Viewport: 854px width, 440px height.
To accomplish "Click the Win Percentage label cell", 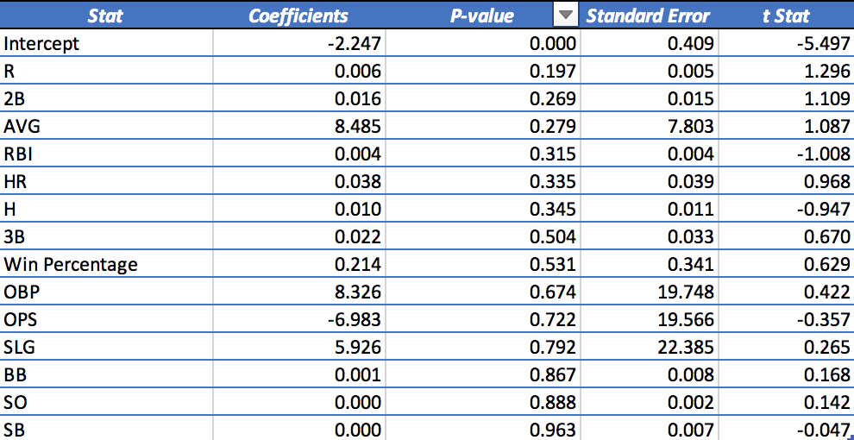I will (106, 264).
